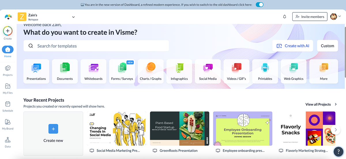
Task: Click the 'Social Media Marketing Pre…' title
Action: point(118,151)
